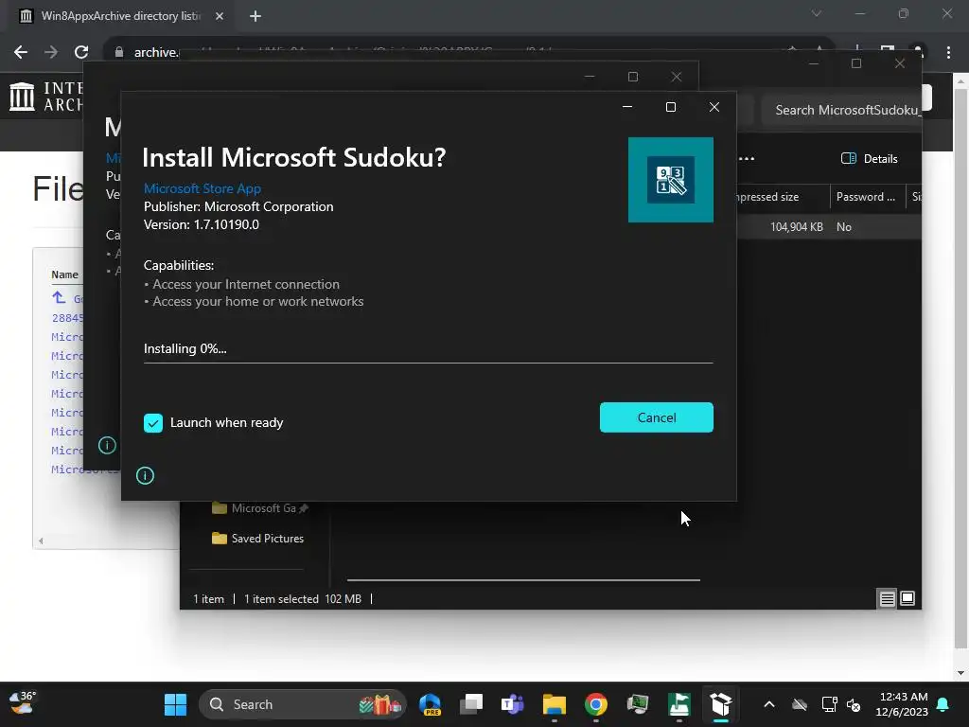969x727 pixels.
Task: Open Task View from taskbar
Action: (471, 704)
